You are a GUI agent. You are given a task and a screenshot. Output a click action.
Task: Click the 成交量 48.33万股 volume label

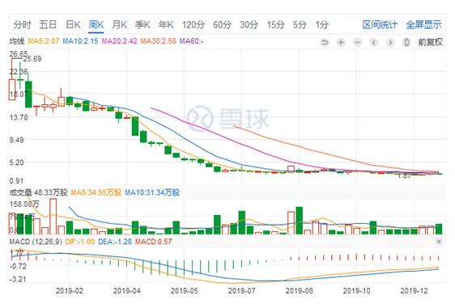(38, 192)
